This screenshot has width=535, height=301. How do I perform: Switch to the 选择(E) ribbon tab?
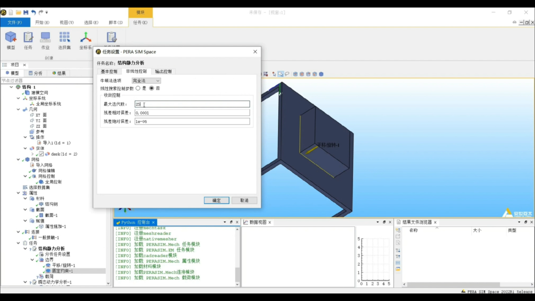pos(91,22)
